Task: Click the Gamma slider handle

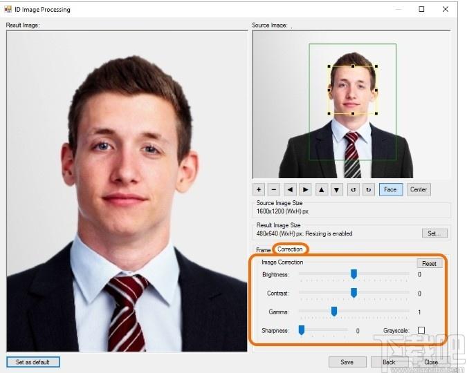Action: click(x=334, y=312)
